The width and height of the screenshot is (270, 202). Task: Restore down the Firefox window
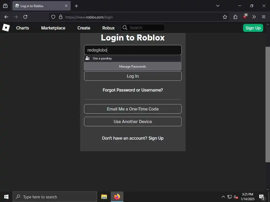point(252,6)
